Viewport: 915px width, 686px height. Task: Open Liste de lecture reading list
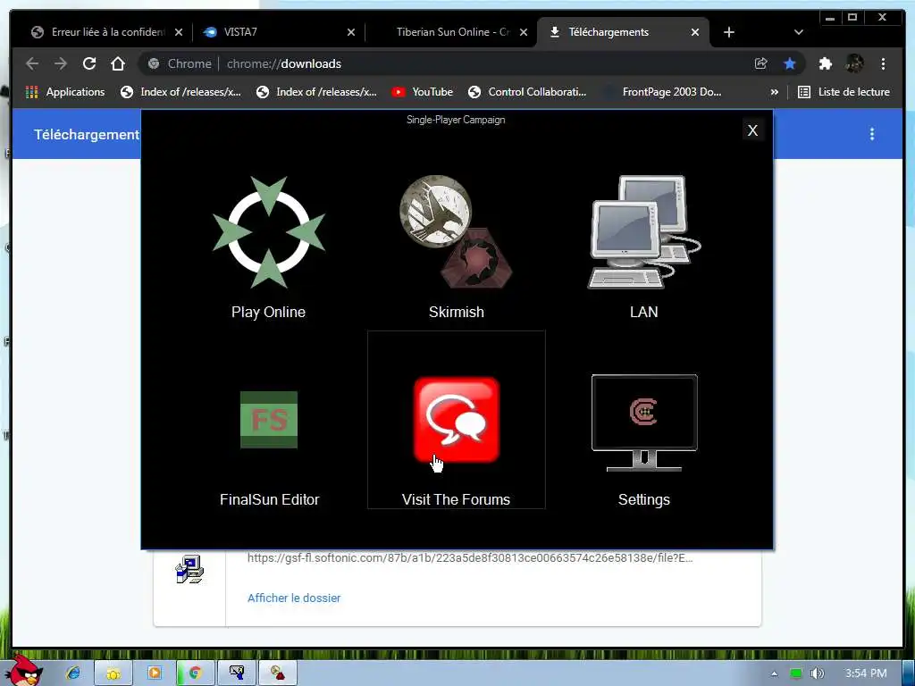tap(844, 92)
